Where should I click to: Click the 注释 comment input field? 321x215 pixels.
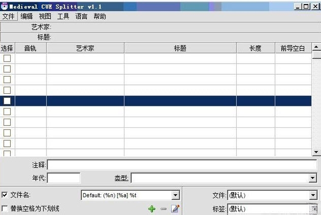point(182,165)
